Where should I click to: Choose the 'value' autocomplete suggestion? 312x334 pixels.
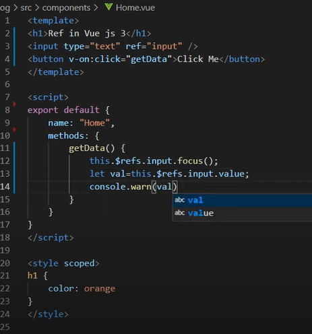(x=242, y=213)
